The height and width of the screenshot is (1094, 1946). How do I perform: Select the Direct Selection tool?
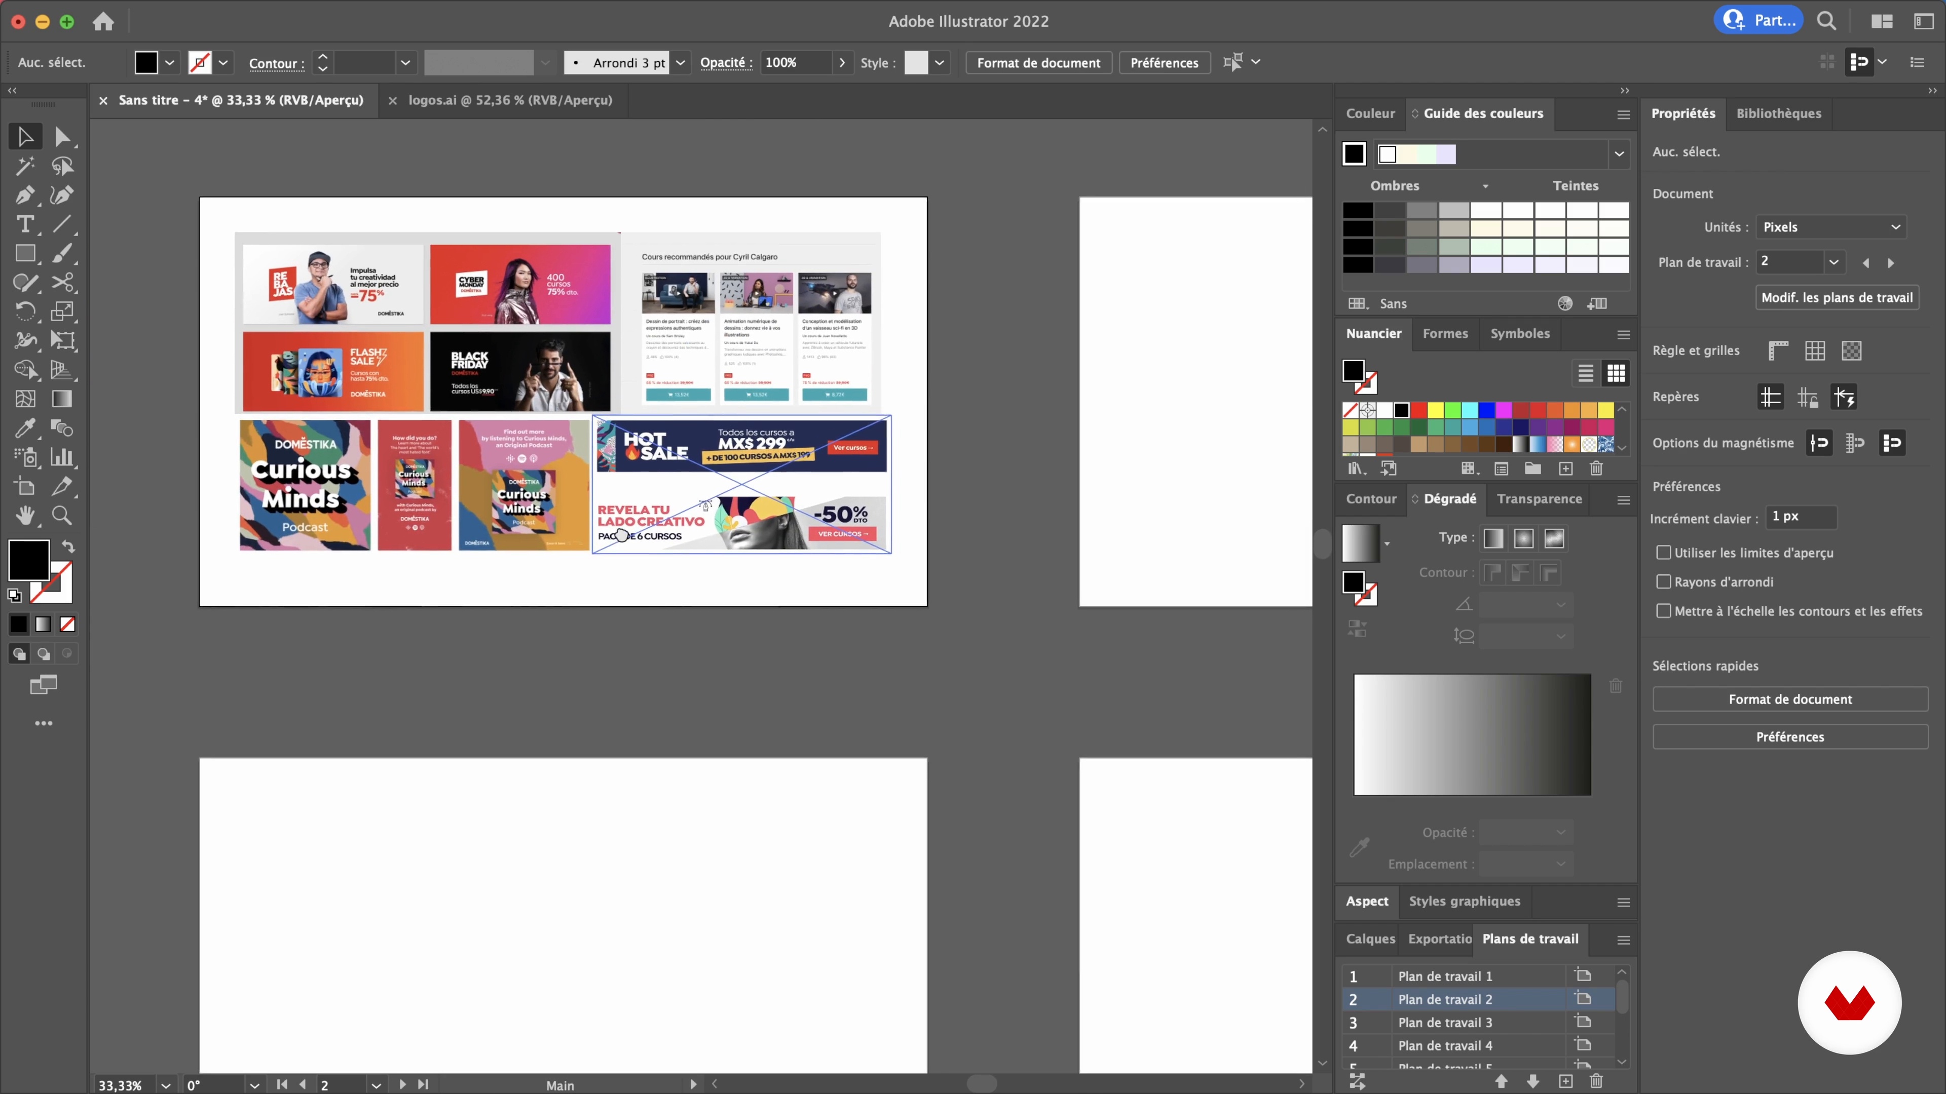pyautogui.click(x=62, y=137)
